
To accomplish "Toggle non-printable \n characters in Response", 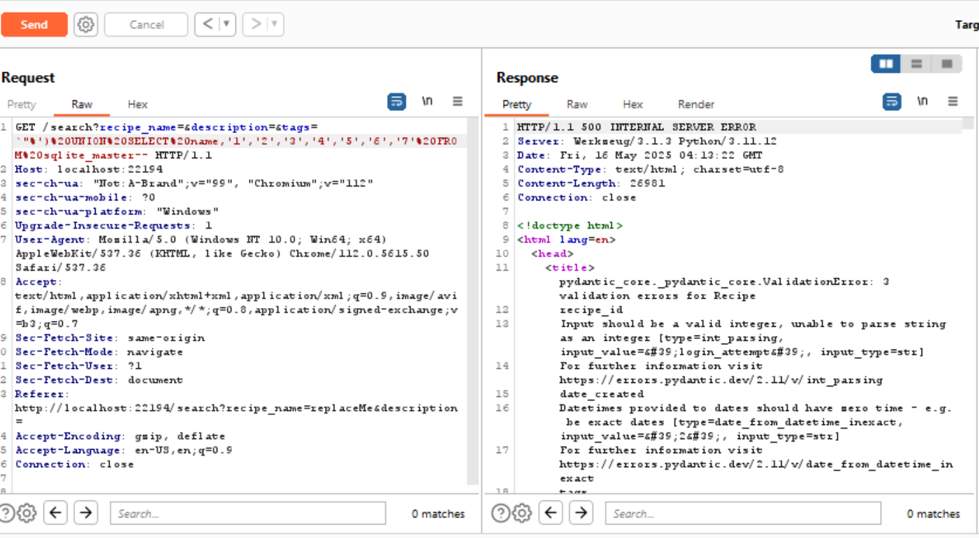I will click(922, 102).
